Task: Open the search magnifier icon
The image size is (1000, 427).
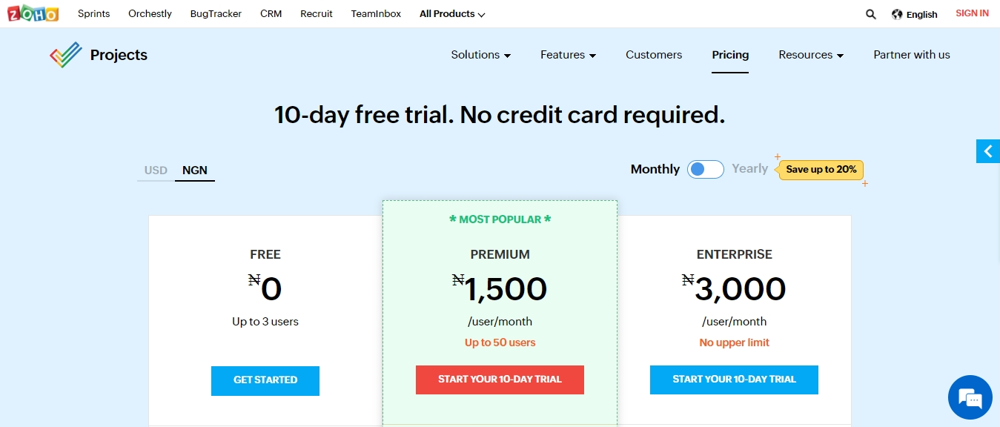Action: click(871, 14)
